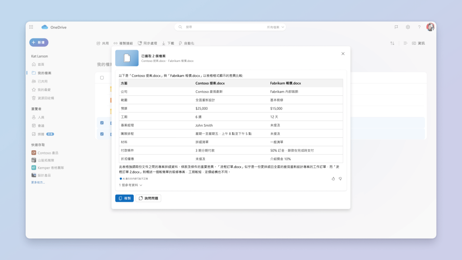462x260 pixels.
Task: Close the file comparison dialog
Action: pos(343,54)
